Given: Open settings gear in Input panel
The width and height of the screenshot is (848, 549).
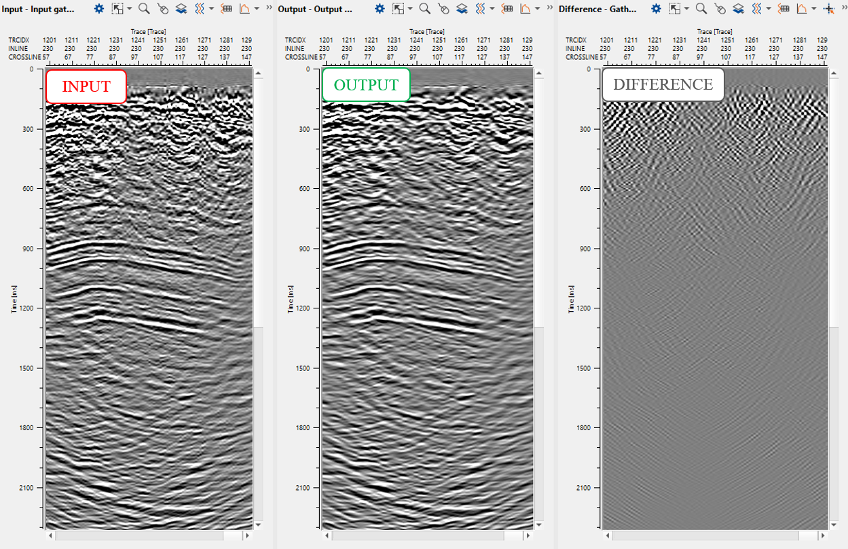Looking at the screenshot, I should pyautogui.click(x=99, y=9).
